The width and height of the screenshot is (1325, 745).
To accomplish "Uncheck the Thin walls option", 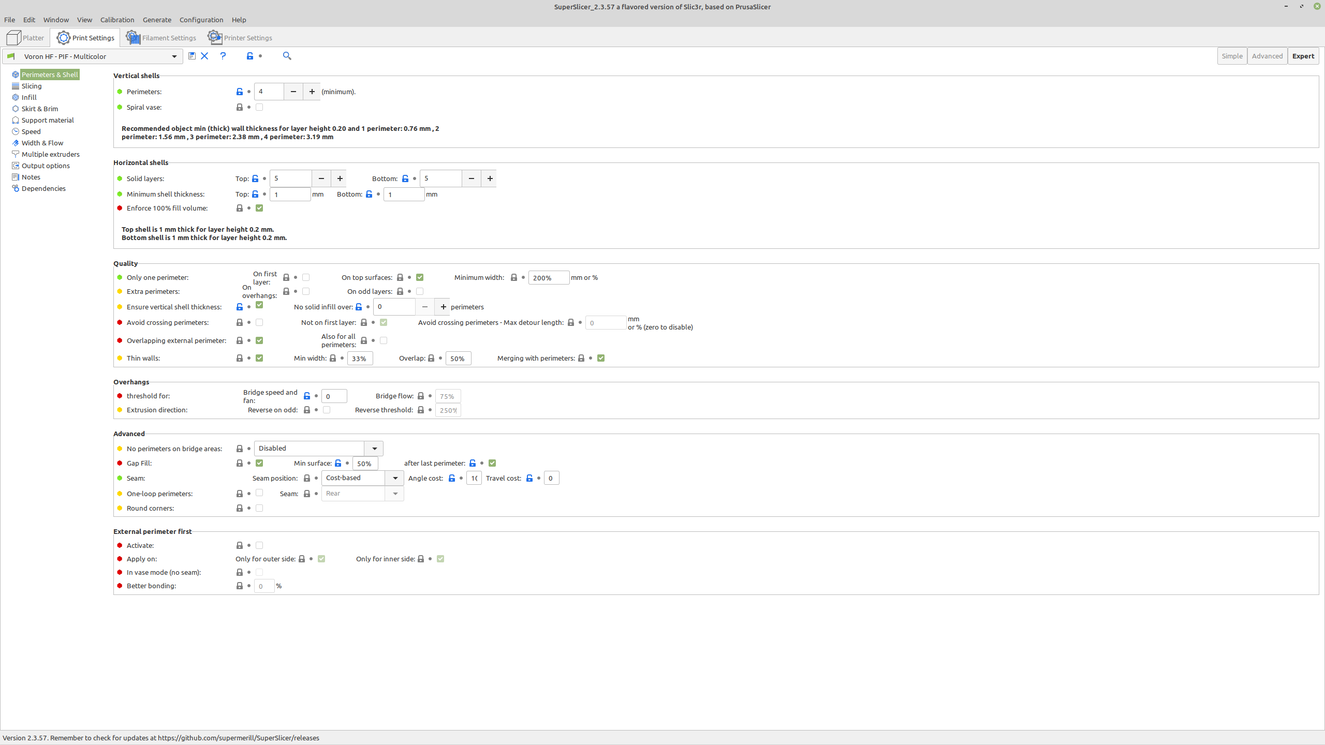I will click(259, 357).
